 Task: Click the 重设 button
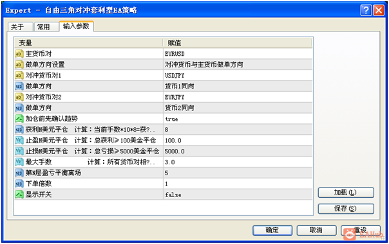tap(361, 231)
